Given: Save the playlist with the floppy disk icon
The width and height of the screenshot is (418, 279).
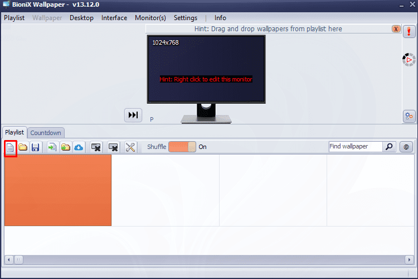Looking at the screenshot, I should coord(35,147).
